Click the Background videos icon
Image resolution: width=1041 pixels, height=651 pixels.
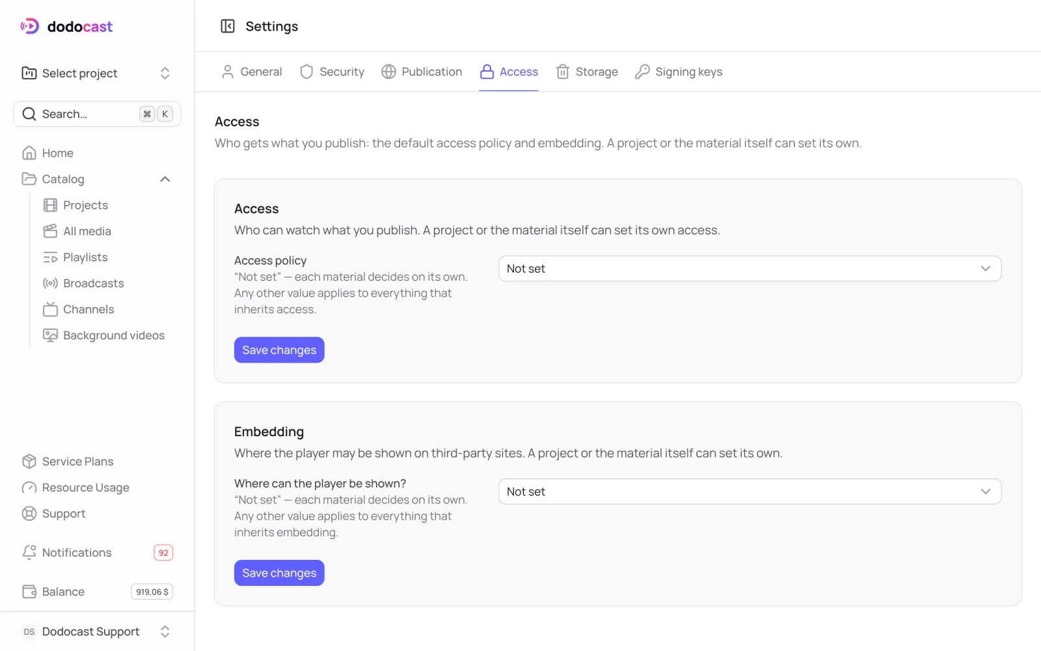point(50,335)
